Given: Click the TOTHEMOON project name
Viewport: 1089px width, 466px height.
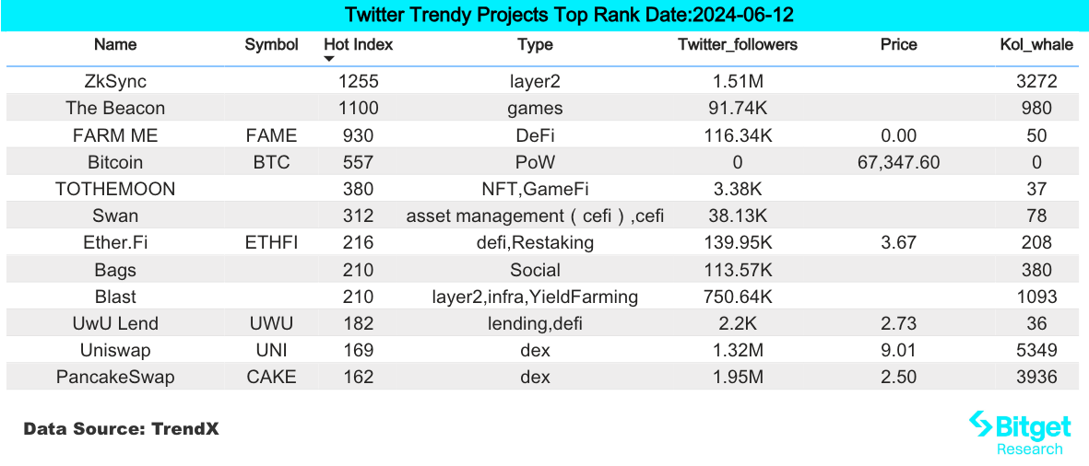Looking at the screenshot, I should 115,189.
